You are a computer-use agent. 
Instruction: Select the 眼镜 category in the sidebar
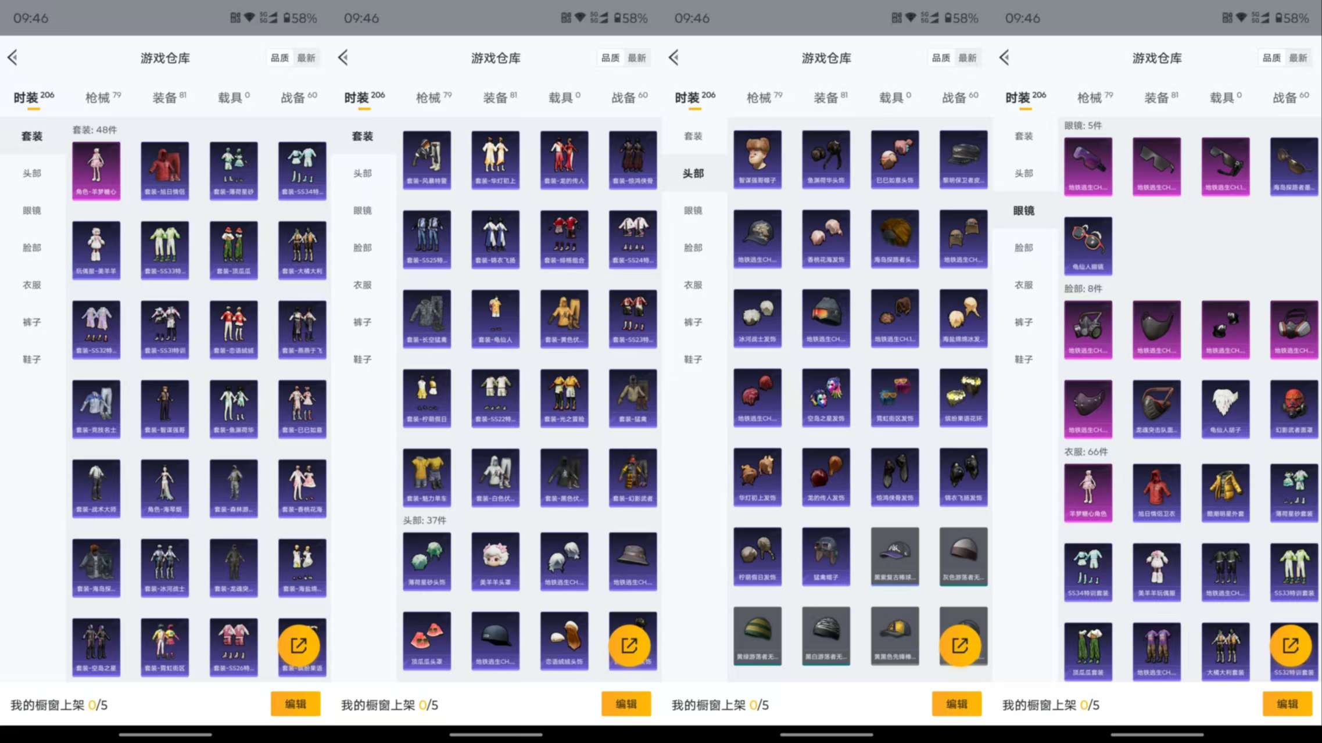point(32,210)
